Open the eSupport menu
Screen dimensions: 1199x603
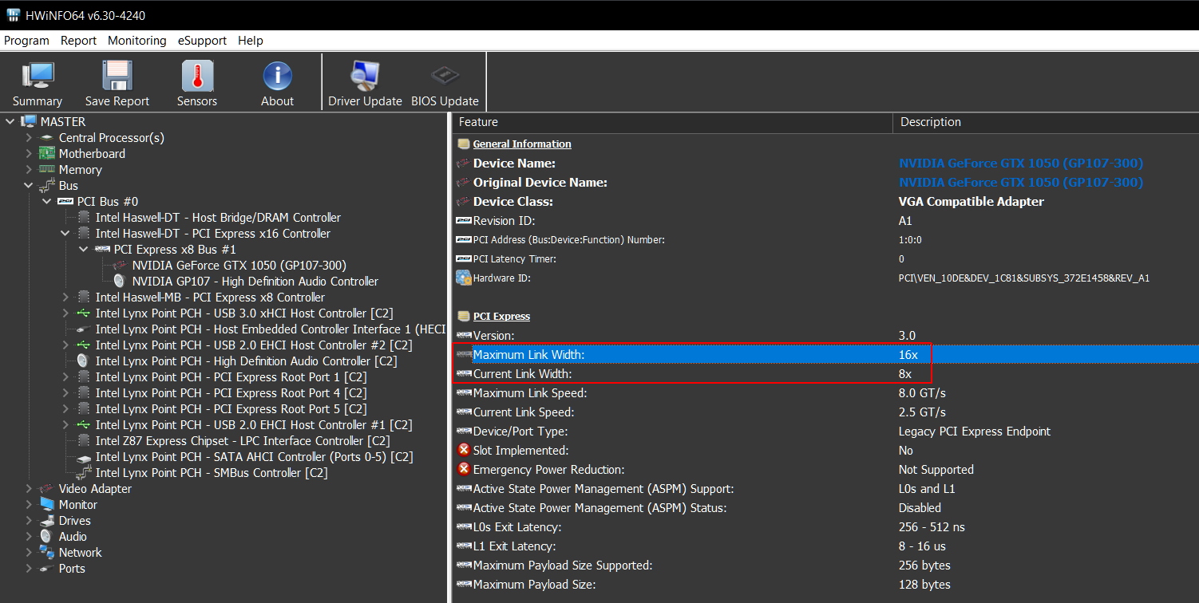click(x=202, y=40)
